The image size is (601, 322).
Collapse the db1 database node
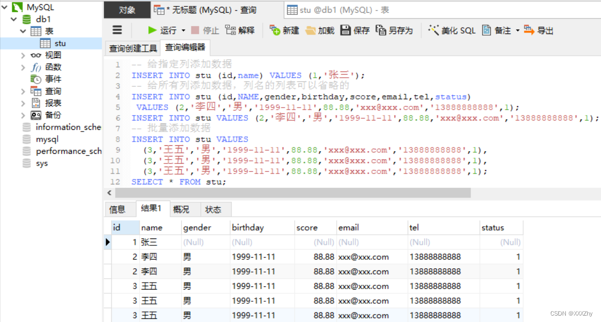(x=14, y=19)
